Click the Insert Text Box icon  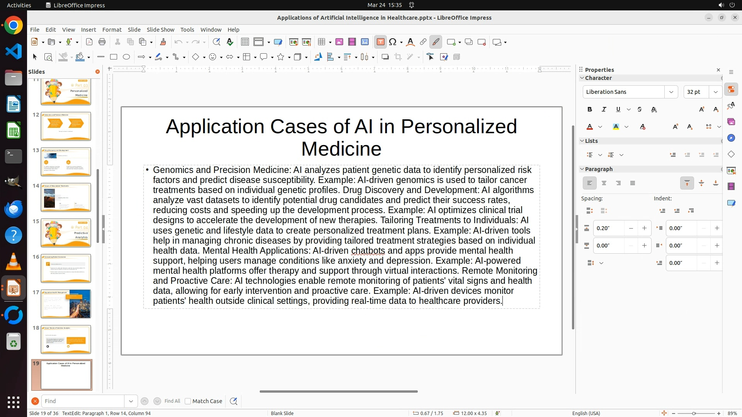tap(380, 42)
